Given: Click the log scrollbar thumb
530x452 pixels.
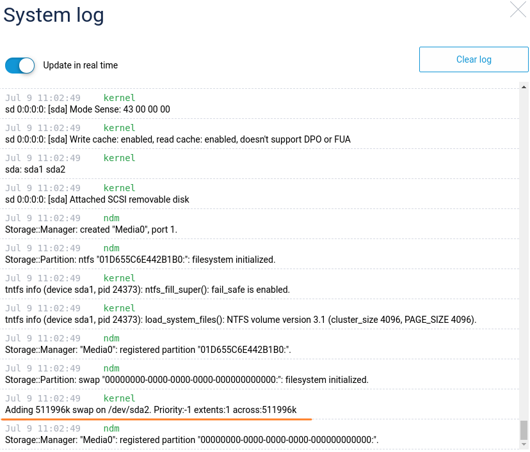Looking at the screenshot, I should pyautogui.click(x=524, y=430).
